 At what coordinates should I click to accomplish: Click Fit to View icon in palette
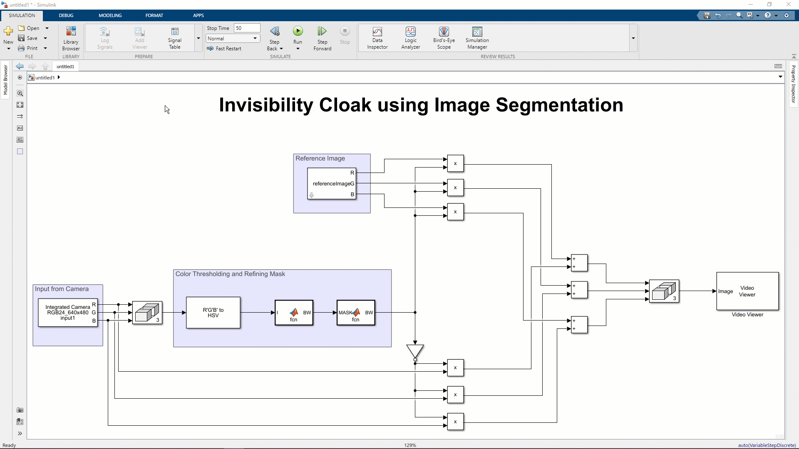point(20,105)
